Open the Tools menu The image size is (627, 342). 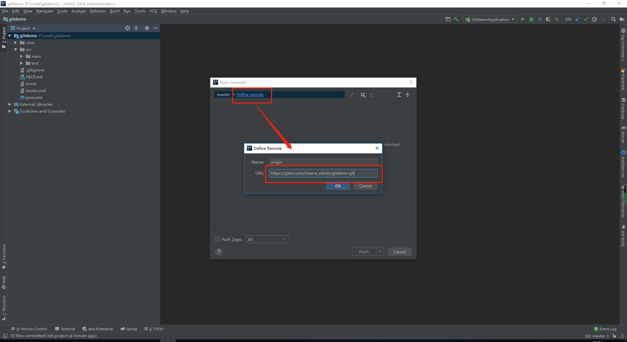coord(140,11)
